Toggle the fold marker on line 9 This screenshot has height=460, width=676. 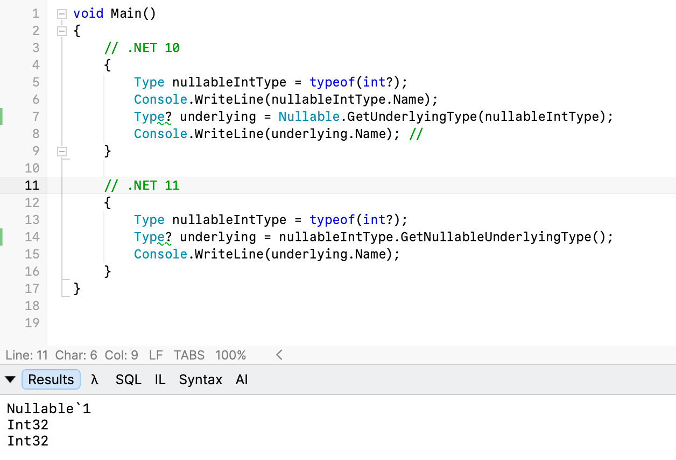coord(62,152)
